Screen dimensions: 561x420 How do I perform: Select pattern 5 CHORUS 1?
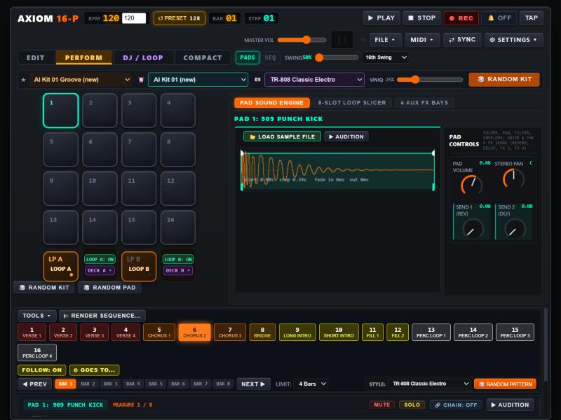click(159, 332)
